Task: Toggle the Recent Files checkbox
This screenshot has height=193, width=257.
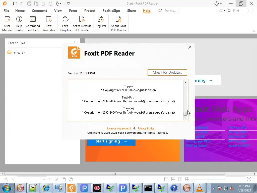Action: (76, 42)
